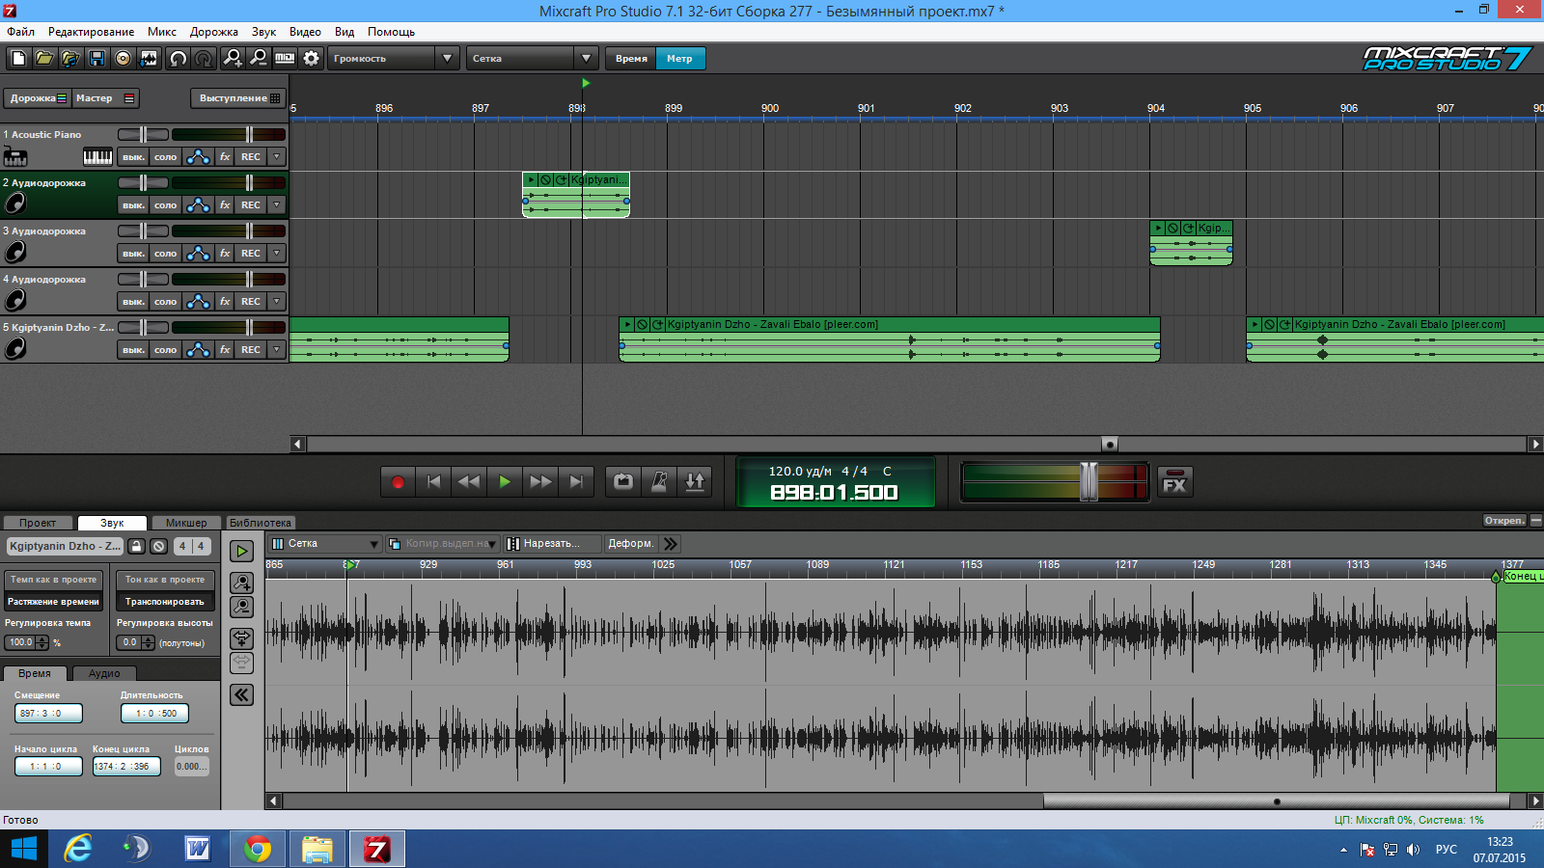Save the project with the floppy disk icon
Viewport: 1544px width, 868px height.
tap(96, 59)
